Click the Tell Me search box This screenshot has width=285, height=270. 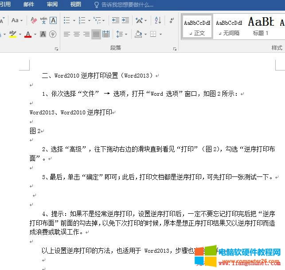(x=126, y=4)
